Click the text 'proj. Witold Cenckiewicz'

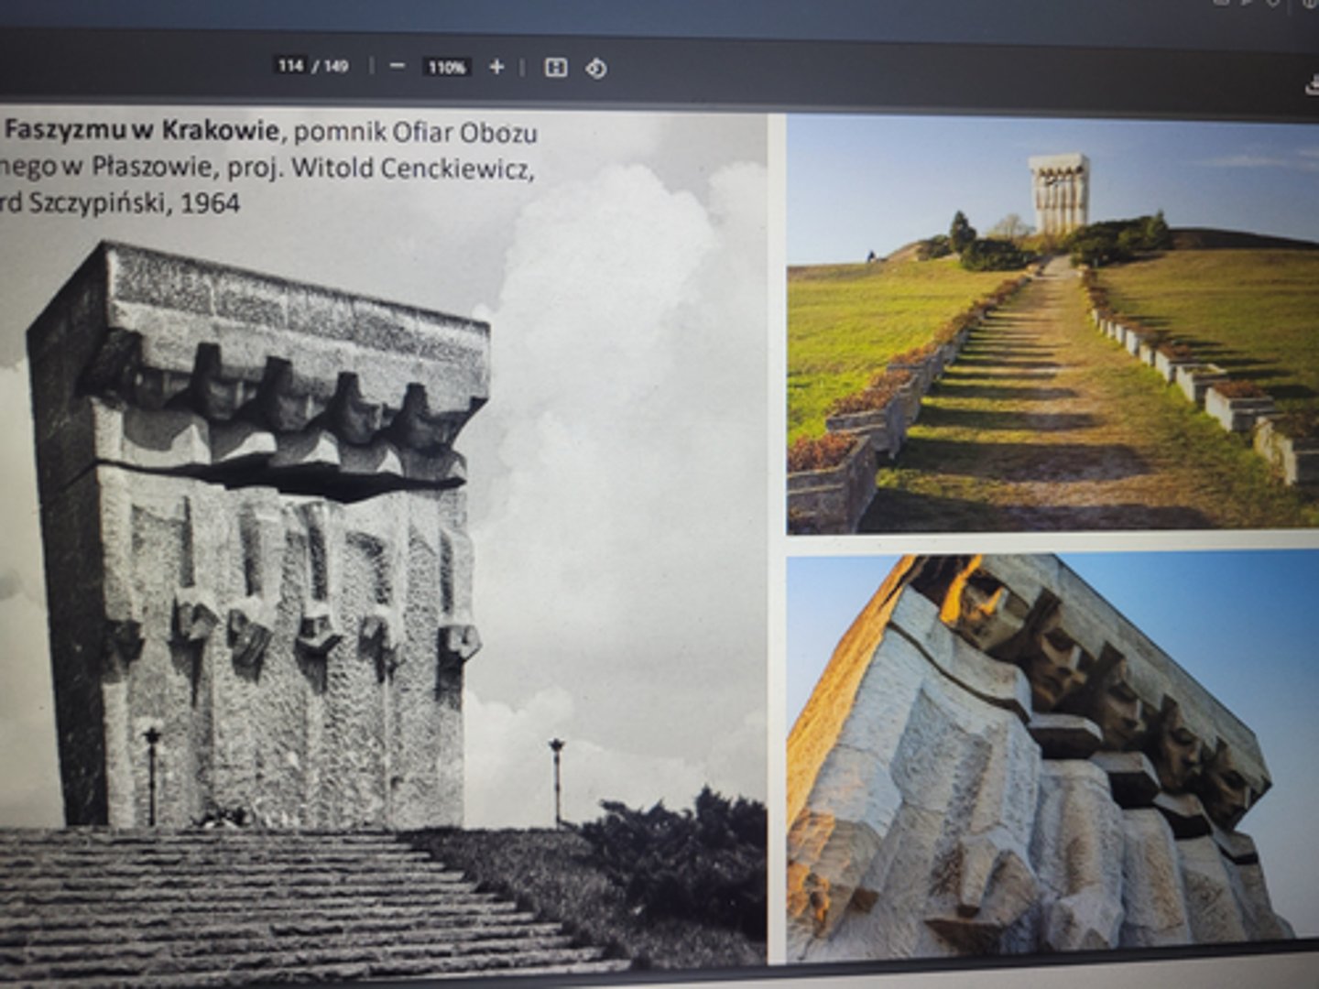(x=380, y=168)
